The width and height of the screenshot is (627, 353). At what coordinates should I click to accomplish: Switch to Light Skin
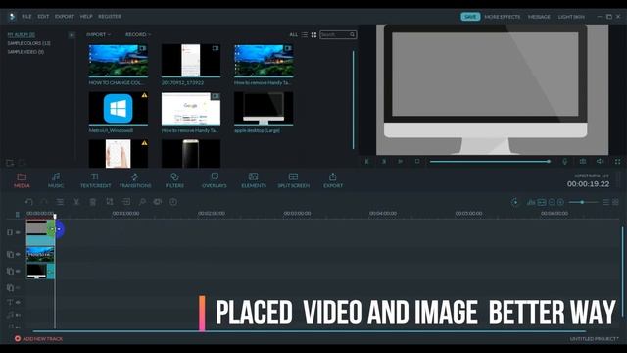click(x=571, y=17)
